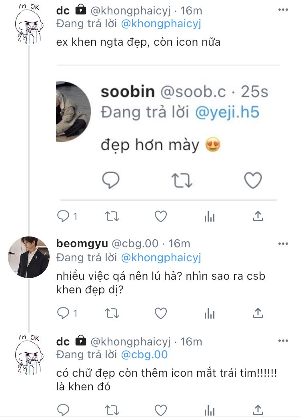Open the @cbg.00 mention link

point(144,355)
